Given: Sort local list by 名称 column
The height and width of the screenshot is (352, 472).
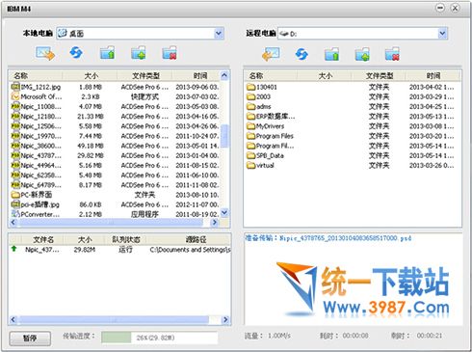Looking at the screenshot, I should coord(36,76).
